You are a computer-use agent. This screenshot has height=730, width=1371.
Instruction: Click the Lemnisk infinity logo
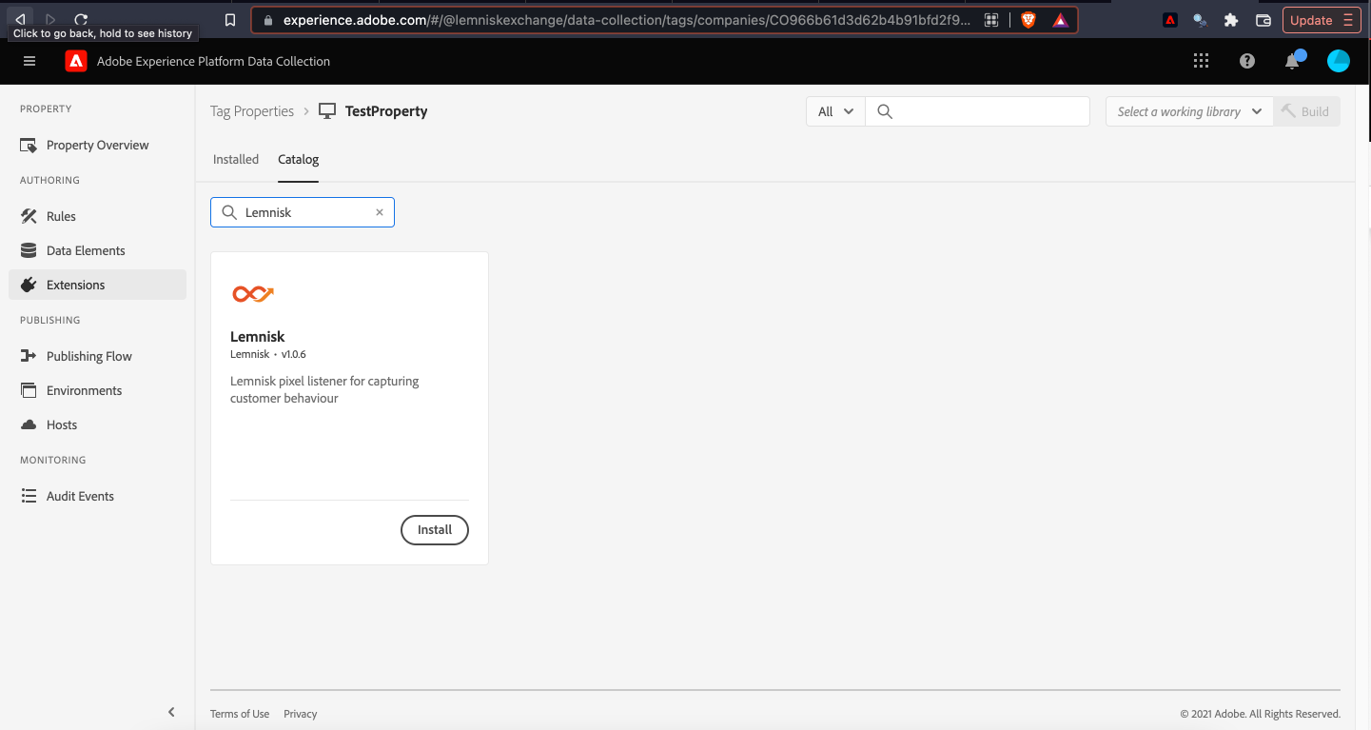pos(253,294)
